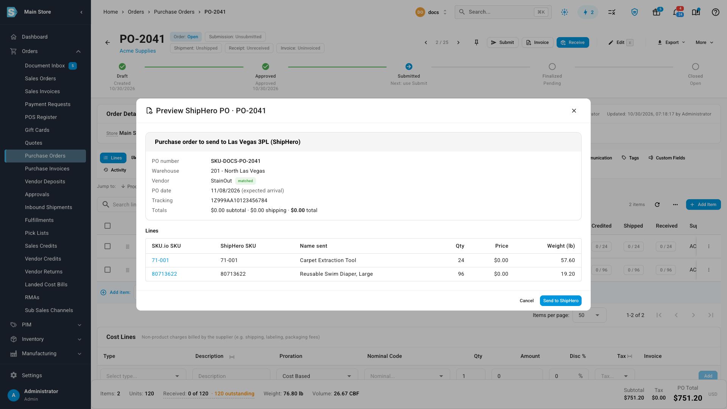Viewport: 727px width, 409px height.
Task: Expand the Manufacturing sidebar section
Action: tap(80, 354)
